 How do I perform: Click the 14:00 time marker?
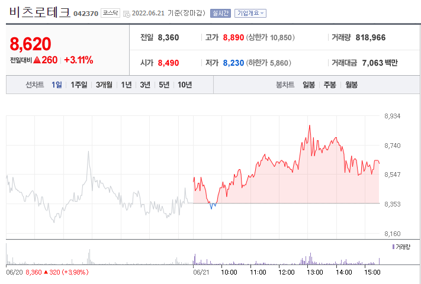tap(343, 272)
